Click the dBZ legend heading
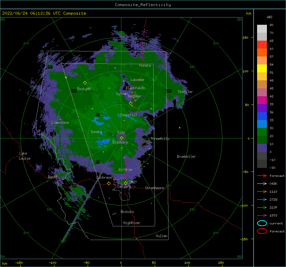The width and height of the screenshot is (286, 267). click(x=269, y=17)
